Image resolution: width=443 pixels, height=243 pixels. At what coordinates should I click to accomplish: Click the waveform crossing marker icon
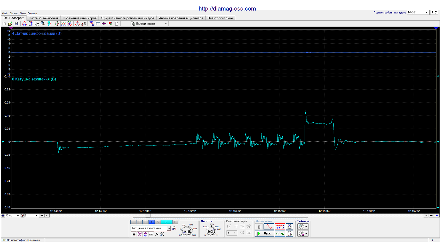pos(57,24)
